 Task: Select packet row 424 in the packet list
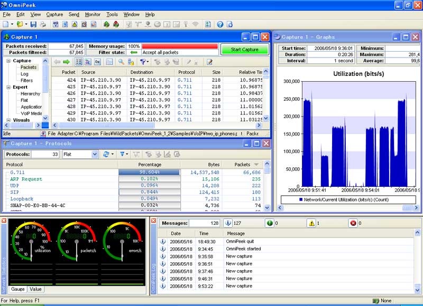[157, 80]
